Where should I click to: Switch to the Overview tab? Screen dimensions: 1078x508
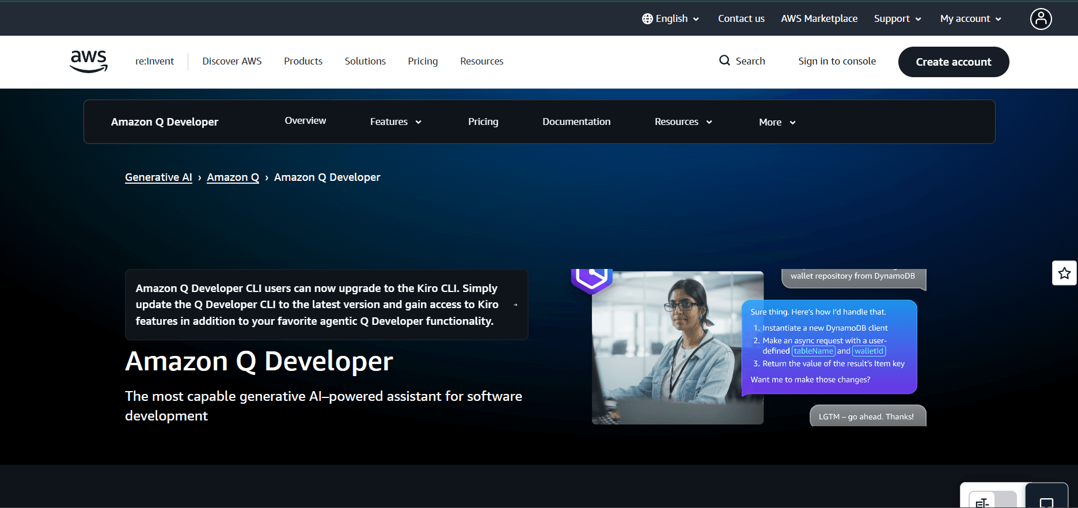pos(305,120)
